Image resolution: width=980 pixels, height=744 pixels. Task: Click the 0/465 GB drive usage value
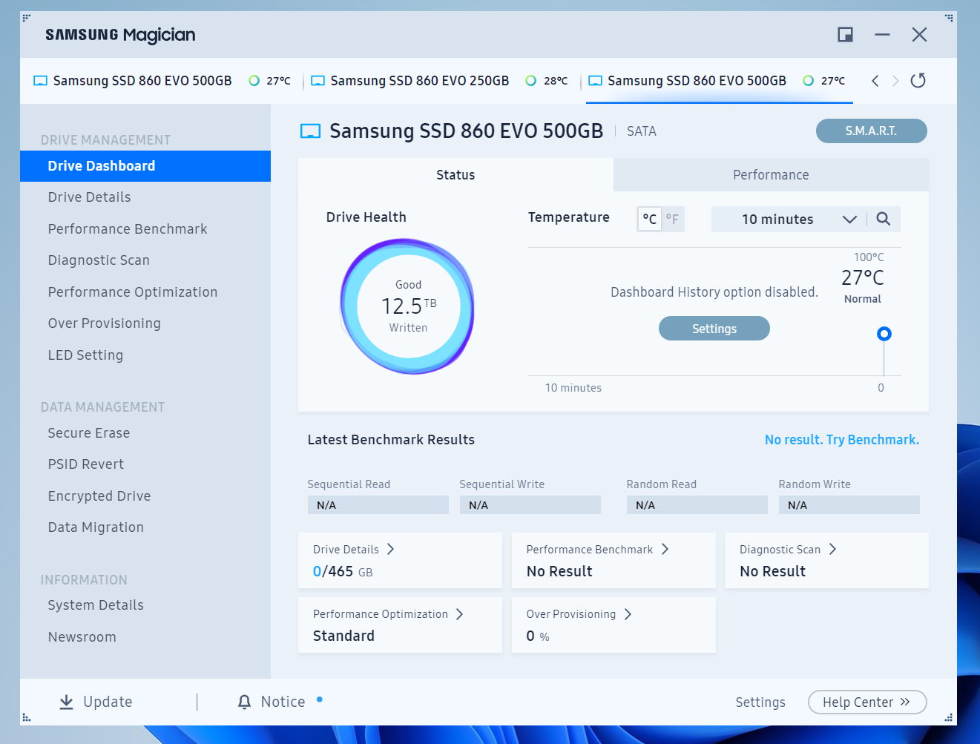point(343,571)
